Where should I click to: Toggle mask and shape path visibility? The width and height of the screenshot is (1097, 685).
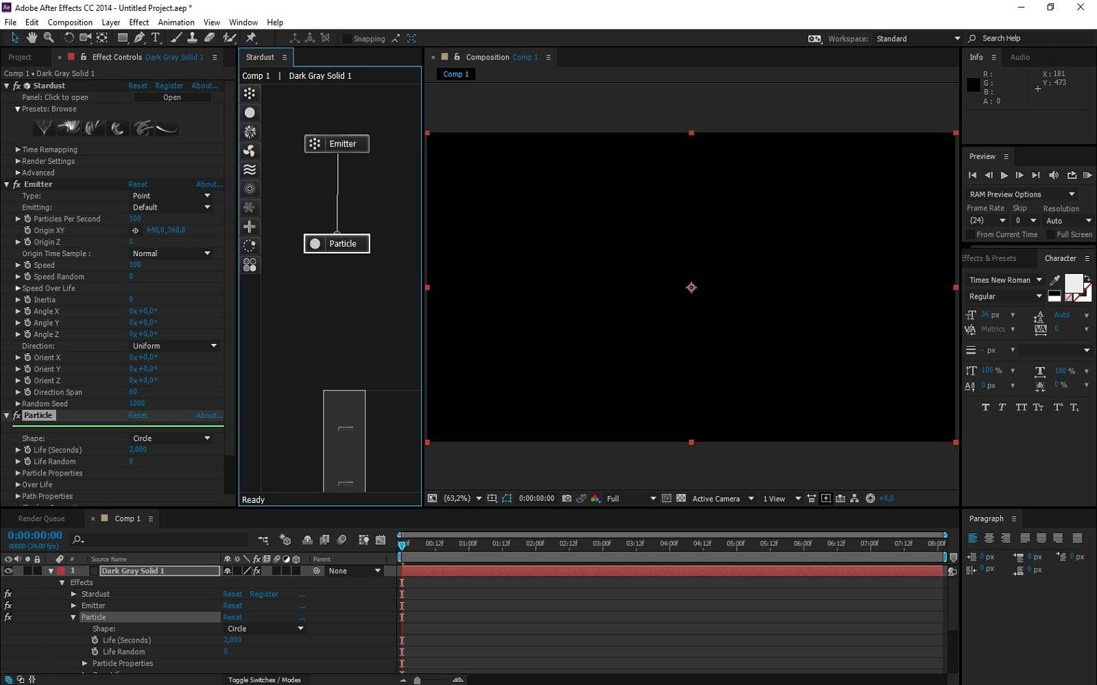[507, 499]
